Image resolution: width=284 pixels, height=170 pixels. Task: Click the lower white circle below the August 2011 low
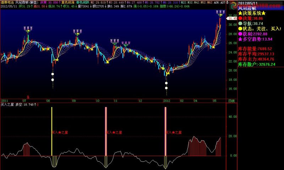53,80
